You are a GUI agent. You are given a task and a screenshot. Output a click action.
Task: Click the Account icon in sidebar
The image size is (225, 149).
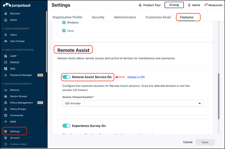click(6, 138)
